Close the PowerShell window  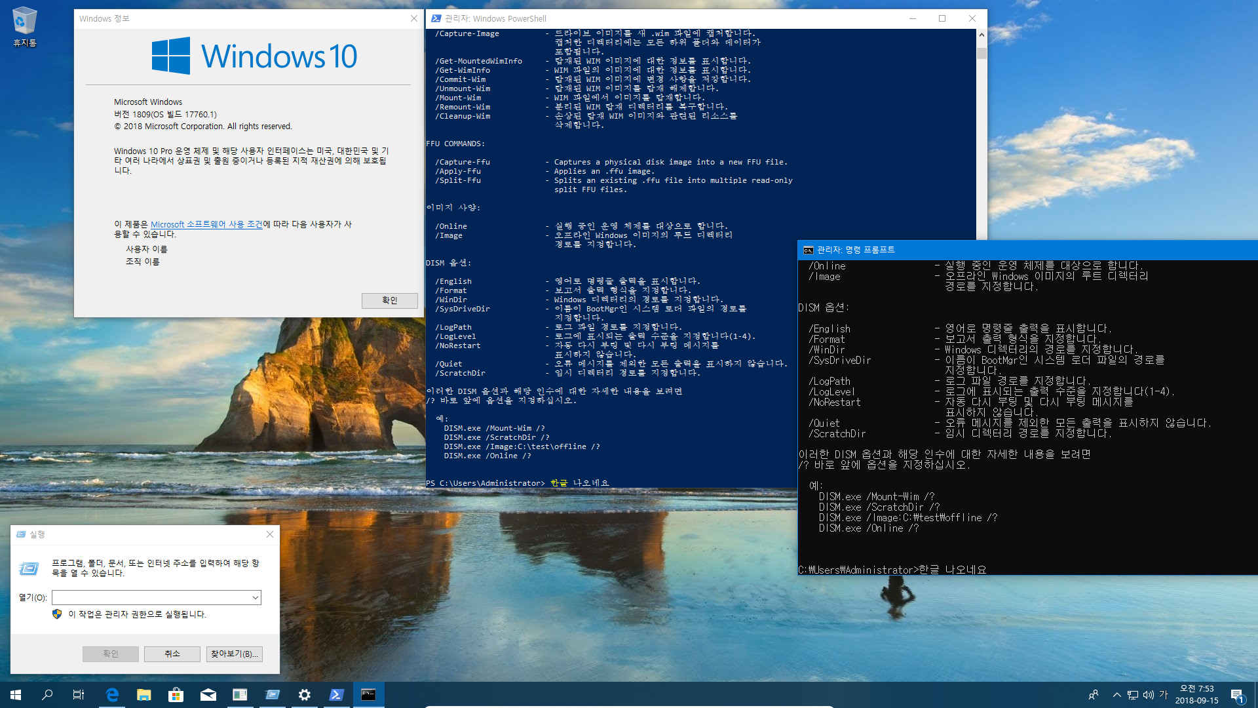(x=972, y=18)
